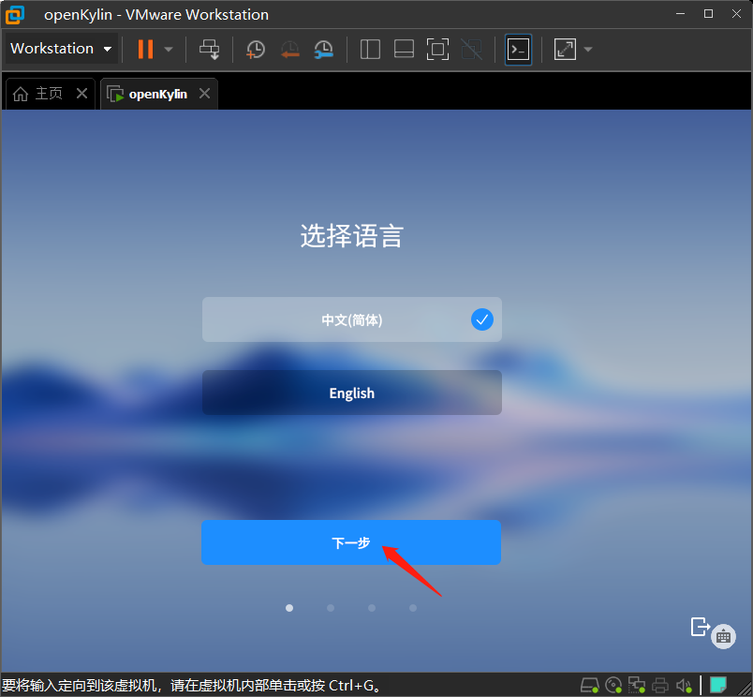Click the VMware Workstation logo in the title bar
The width and height of the screenshot is (753, 697).
[14, 14]
